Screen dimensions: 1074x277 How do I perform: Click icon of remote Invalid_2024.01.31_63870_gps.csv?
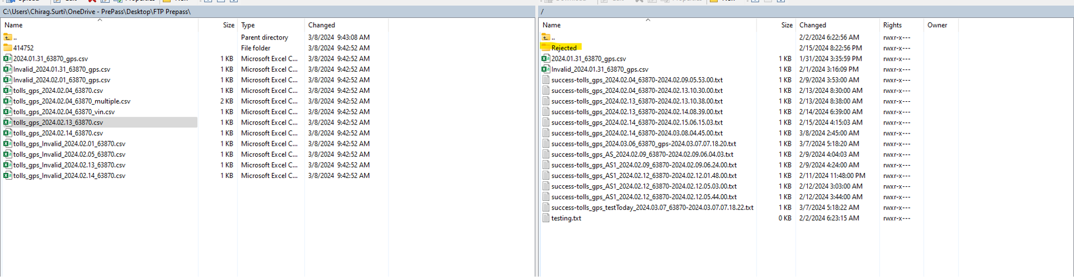click(546, 70)
